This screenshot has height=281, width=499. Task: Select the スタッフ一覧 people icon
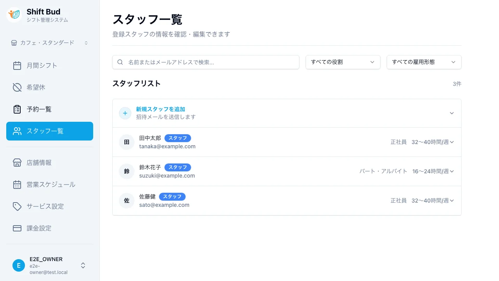pos(17,131)
